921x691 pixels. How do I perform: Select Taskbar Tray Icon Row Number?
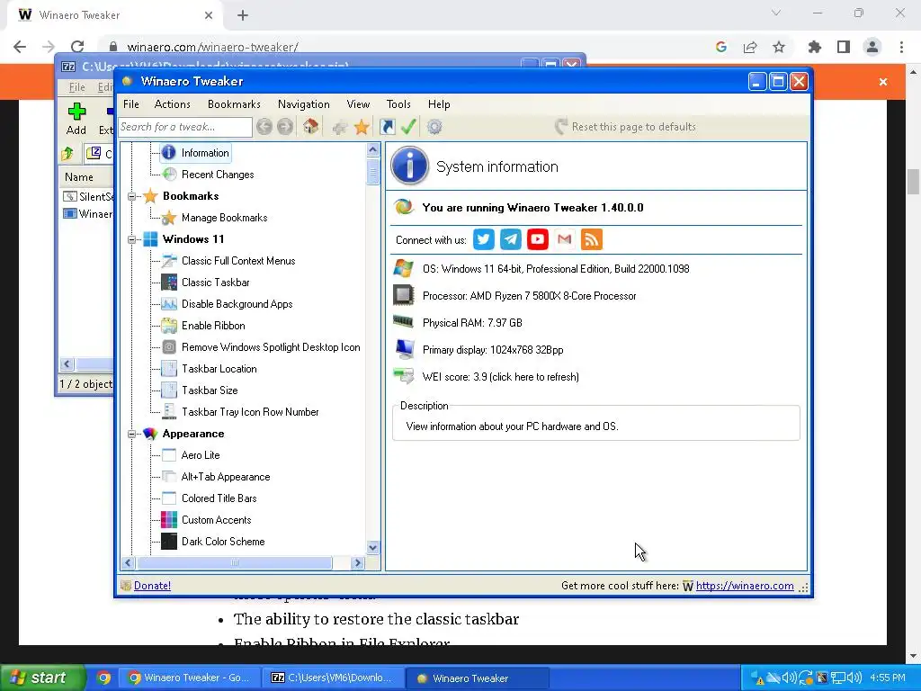tap(250, 412)
